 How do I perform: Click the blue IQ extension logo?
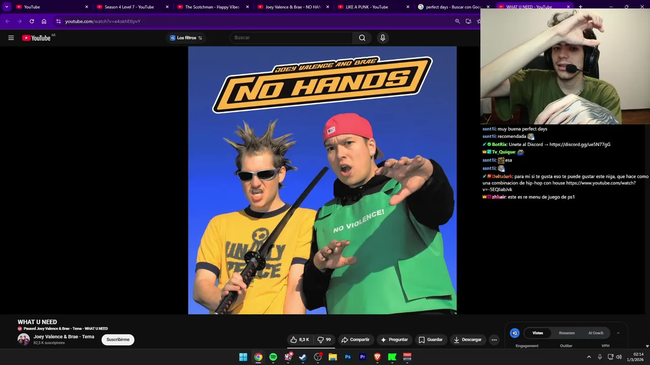tap(514, 333)
